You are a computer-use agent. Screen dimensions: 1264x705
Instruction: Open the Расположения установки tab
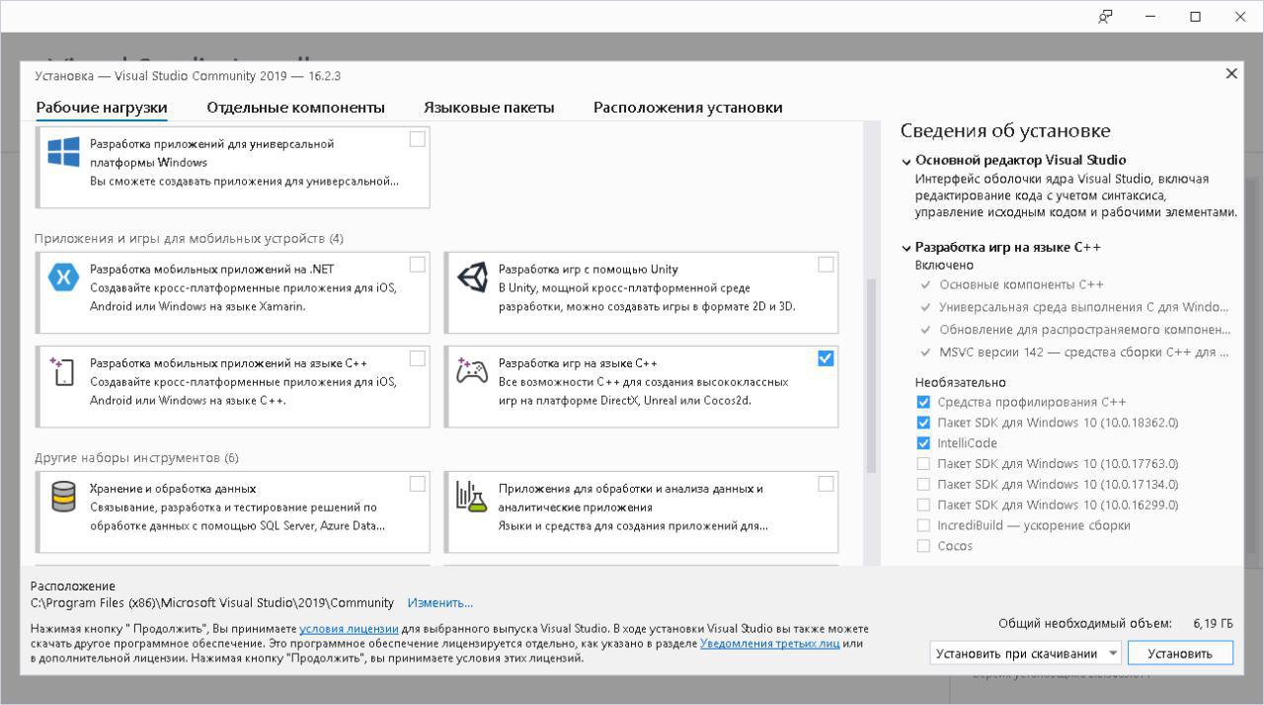tap(688, 108)
